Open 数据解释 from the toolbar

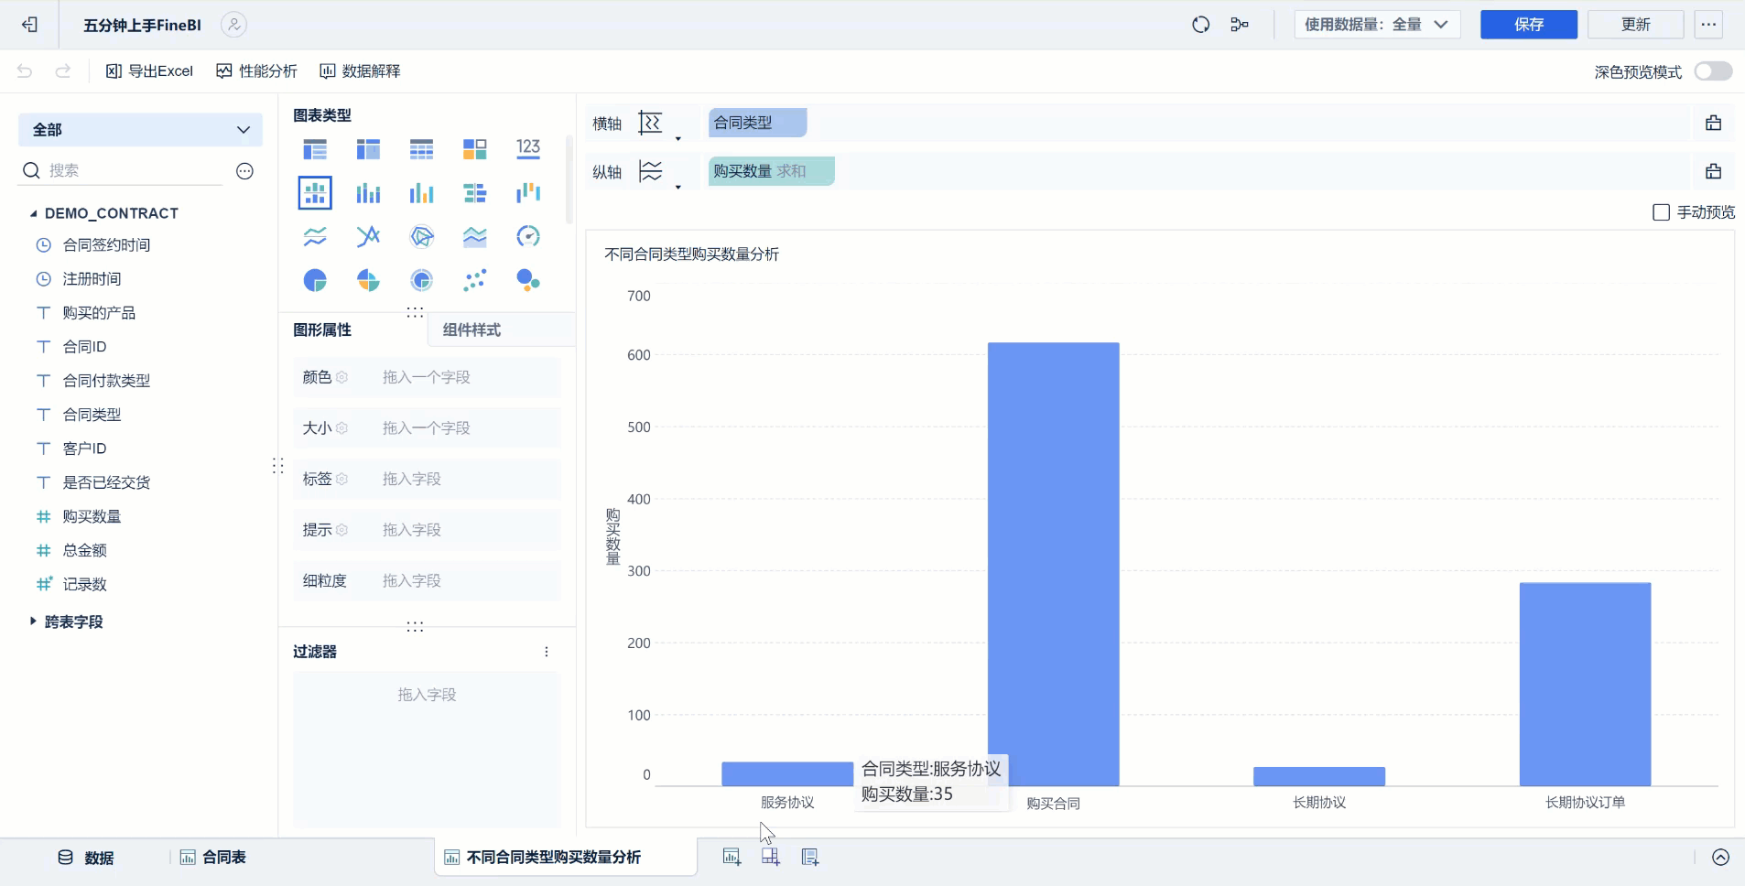pyautogui.click(x=360, y=71)
